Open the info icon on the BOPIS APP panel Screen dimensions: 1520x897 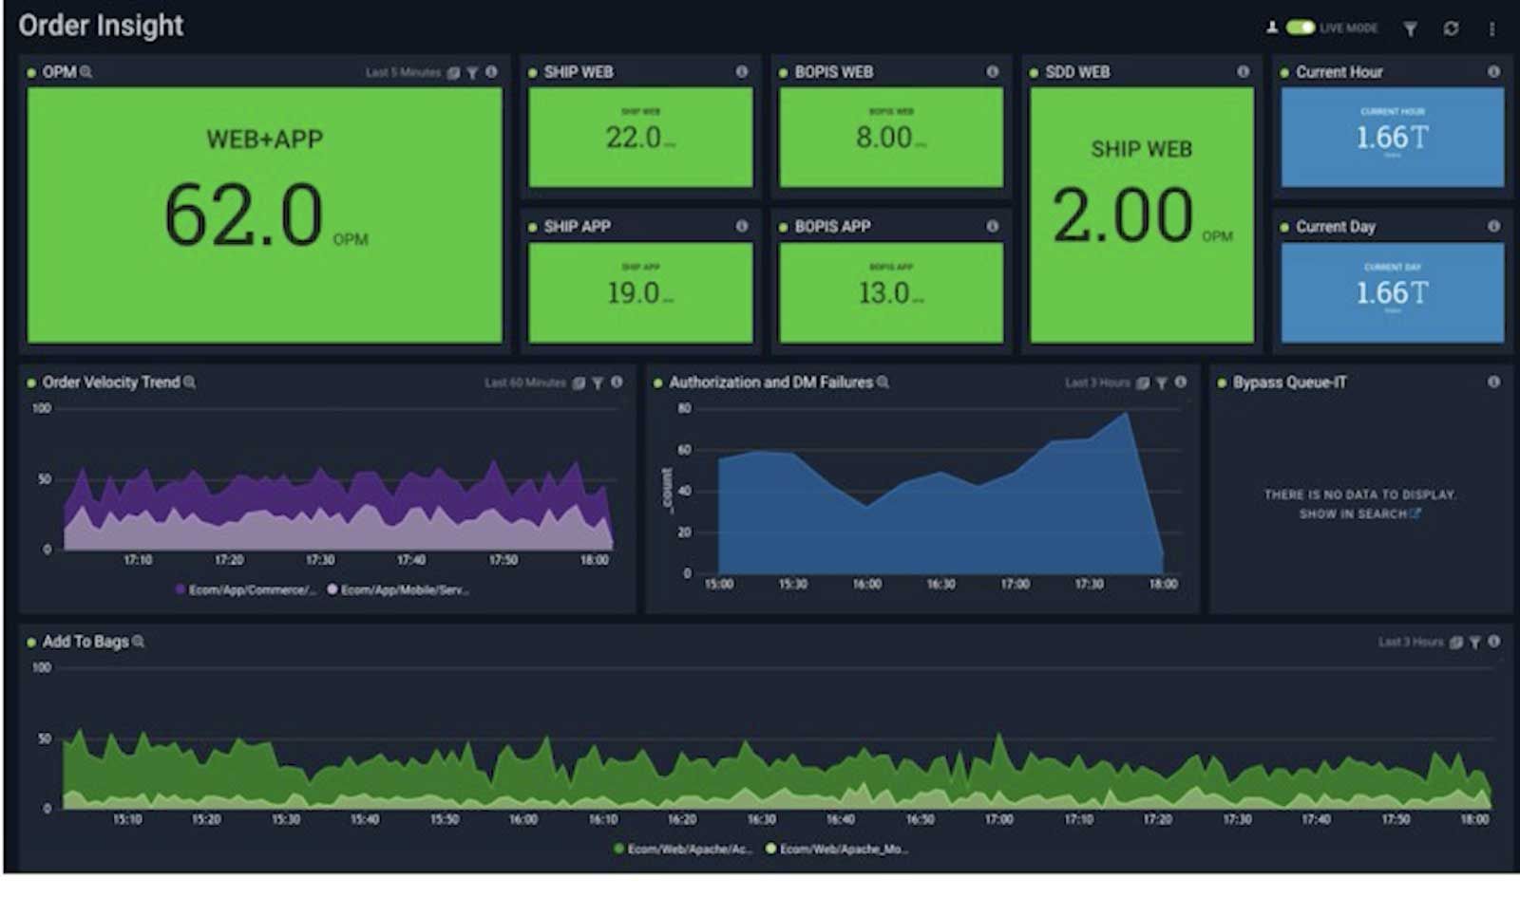992,227
